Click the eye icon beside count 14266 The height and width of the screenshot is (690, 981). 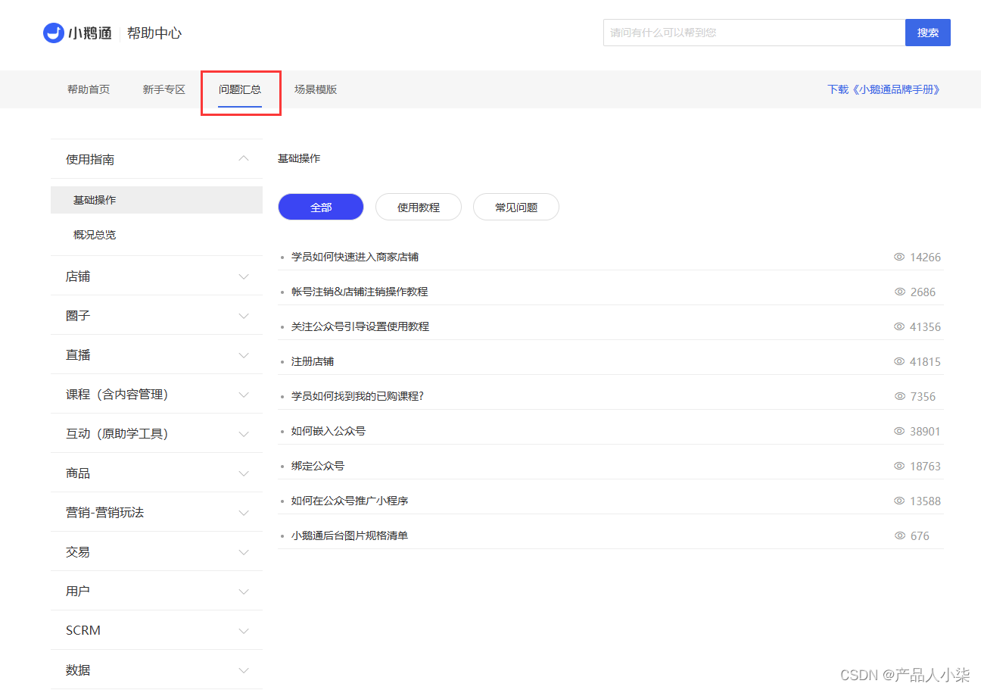[899, 257]
